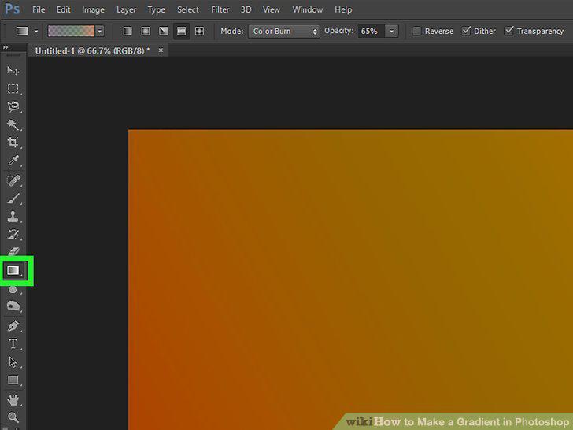Choose the Linear Gradient style
The width and height of the screenshot is (573, 430).
[x=128, y=31]
